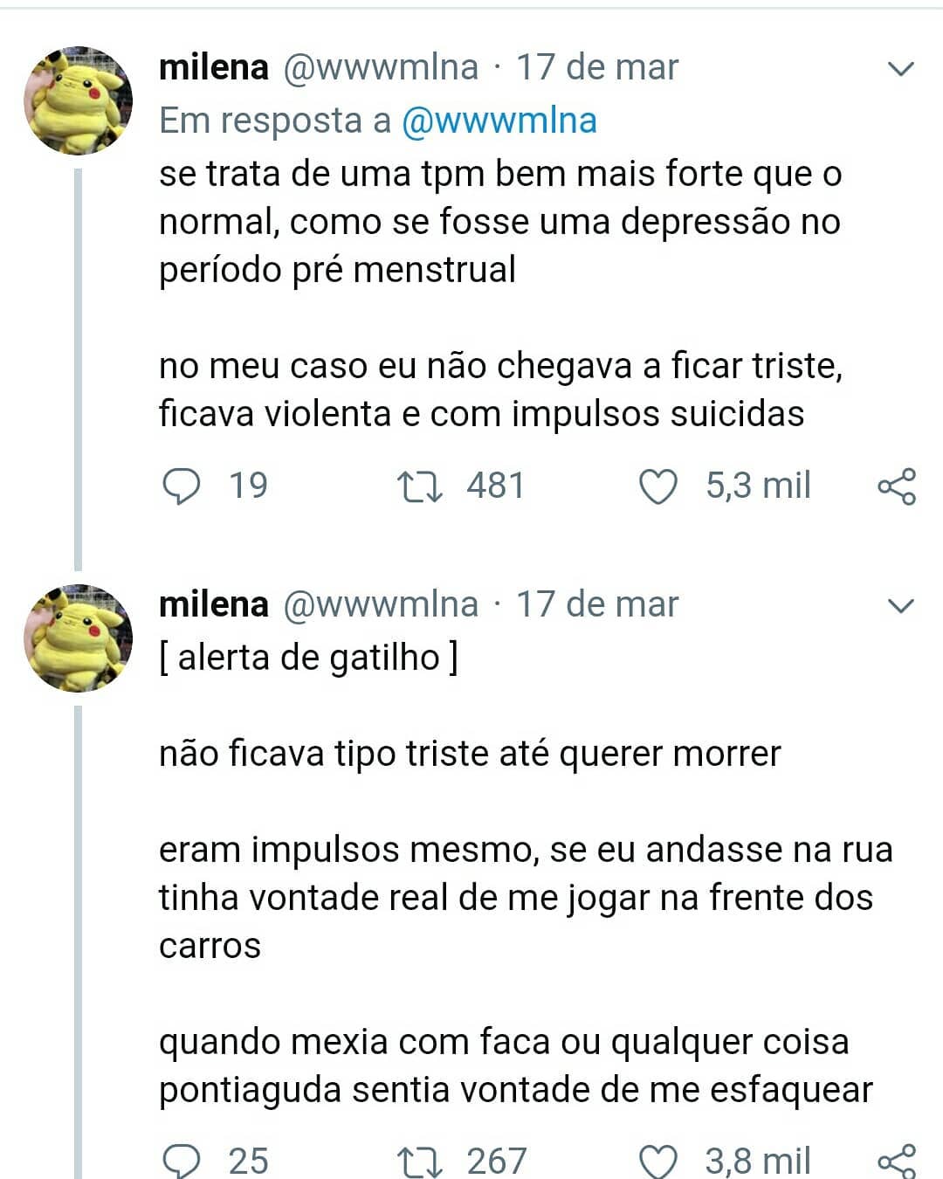This screenshot has height=1179, width=943.
Task: Share the alerta de gatilho tweet
Action: (897, 1161)
